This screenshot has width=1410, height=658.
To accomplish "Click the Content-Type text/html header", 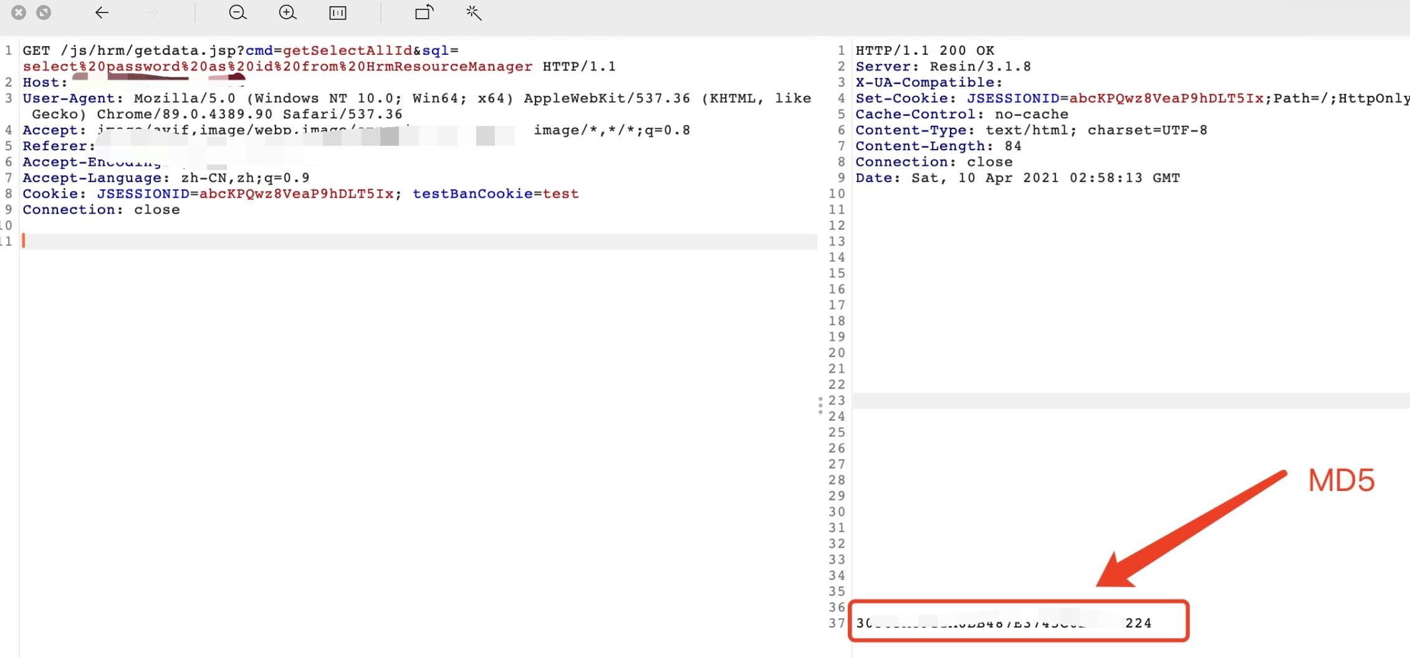I will 1031,130.
